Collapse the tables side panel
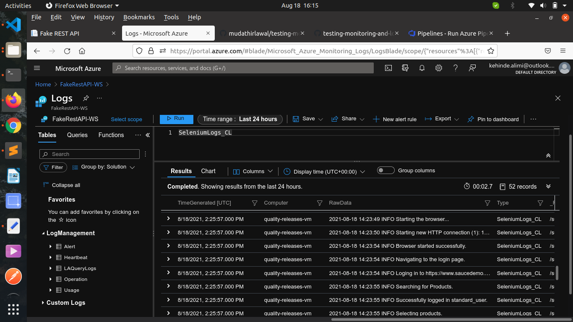Screen dimensions: 573x322 148,135
